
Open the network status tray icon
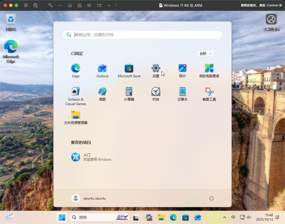pos(242,217)
